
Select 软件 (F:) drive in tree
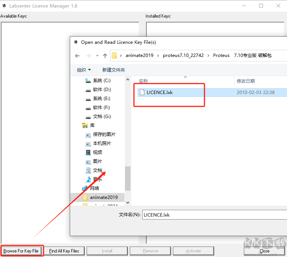coord(98,108)
